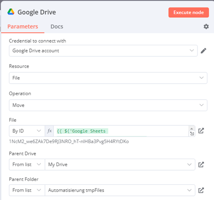Click the scroll up arrow in File field
The width and height of the screenshot is (214, 200).
tap(192, 128)
